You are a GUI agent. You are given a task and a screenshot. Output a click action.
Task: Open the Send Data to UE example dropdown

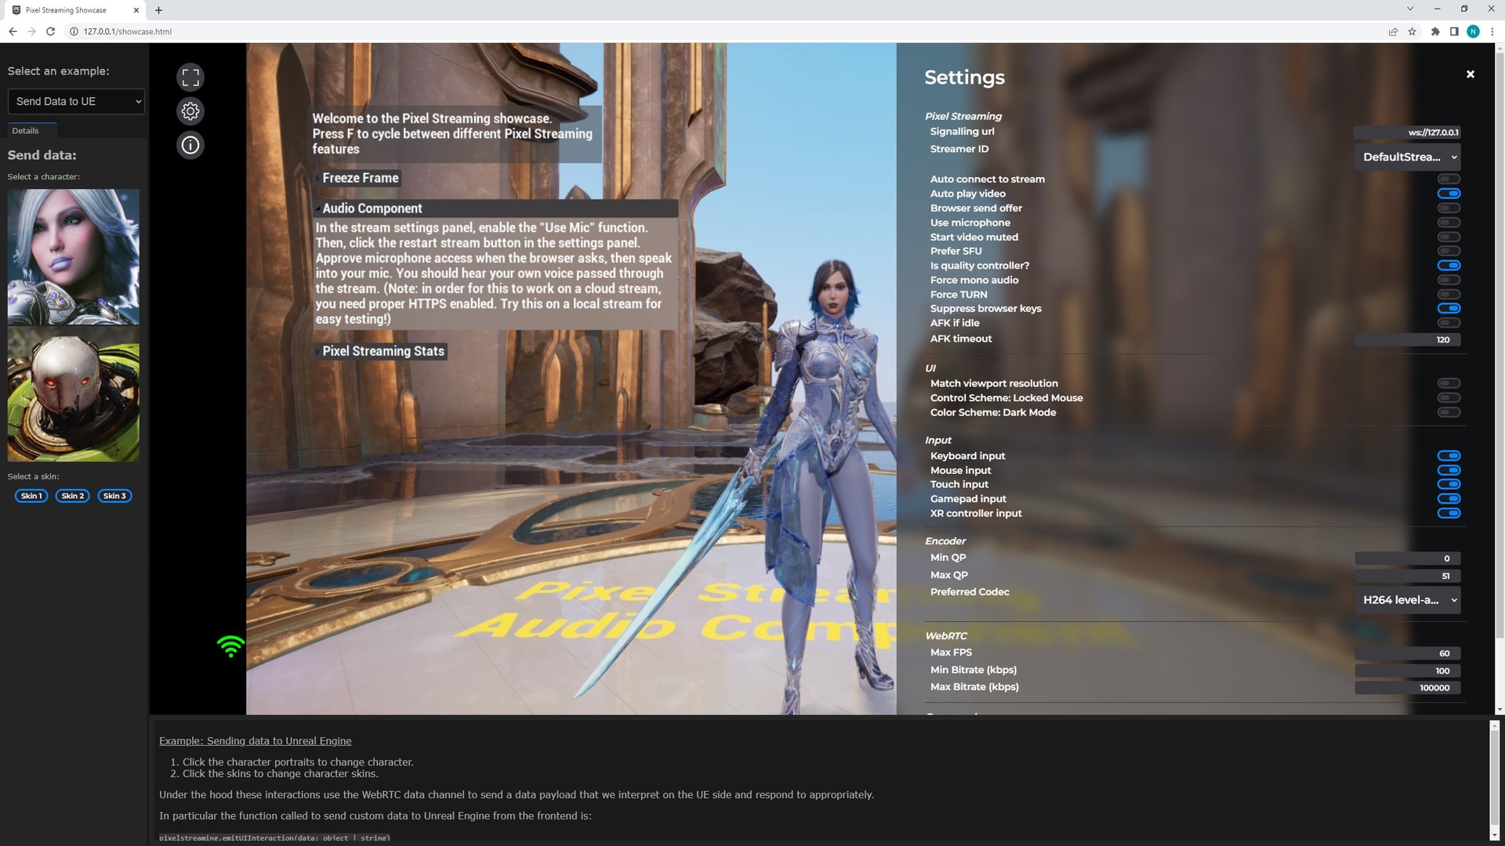pos(75,101)
